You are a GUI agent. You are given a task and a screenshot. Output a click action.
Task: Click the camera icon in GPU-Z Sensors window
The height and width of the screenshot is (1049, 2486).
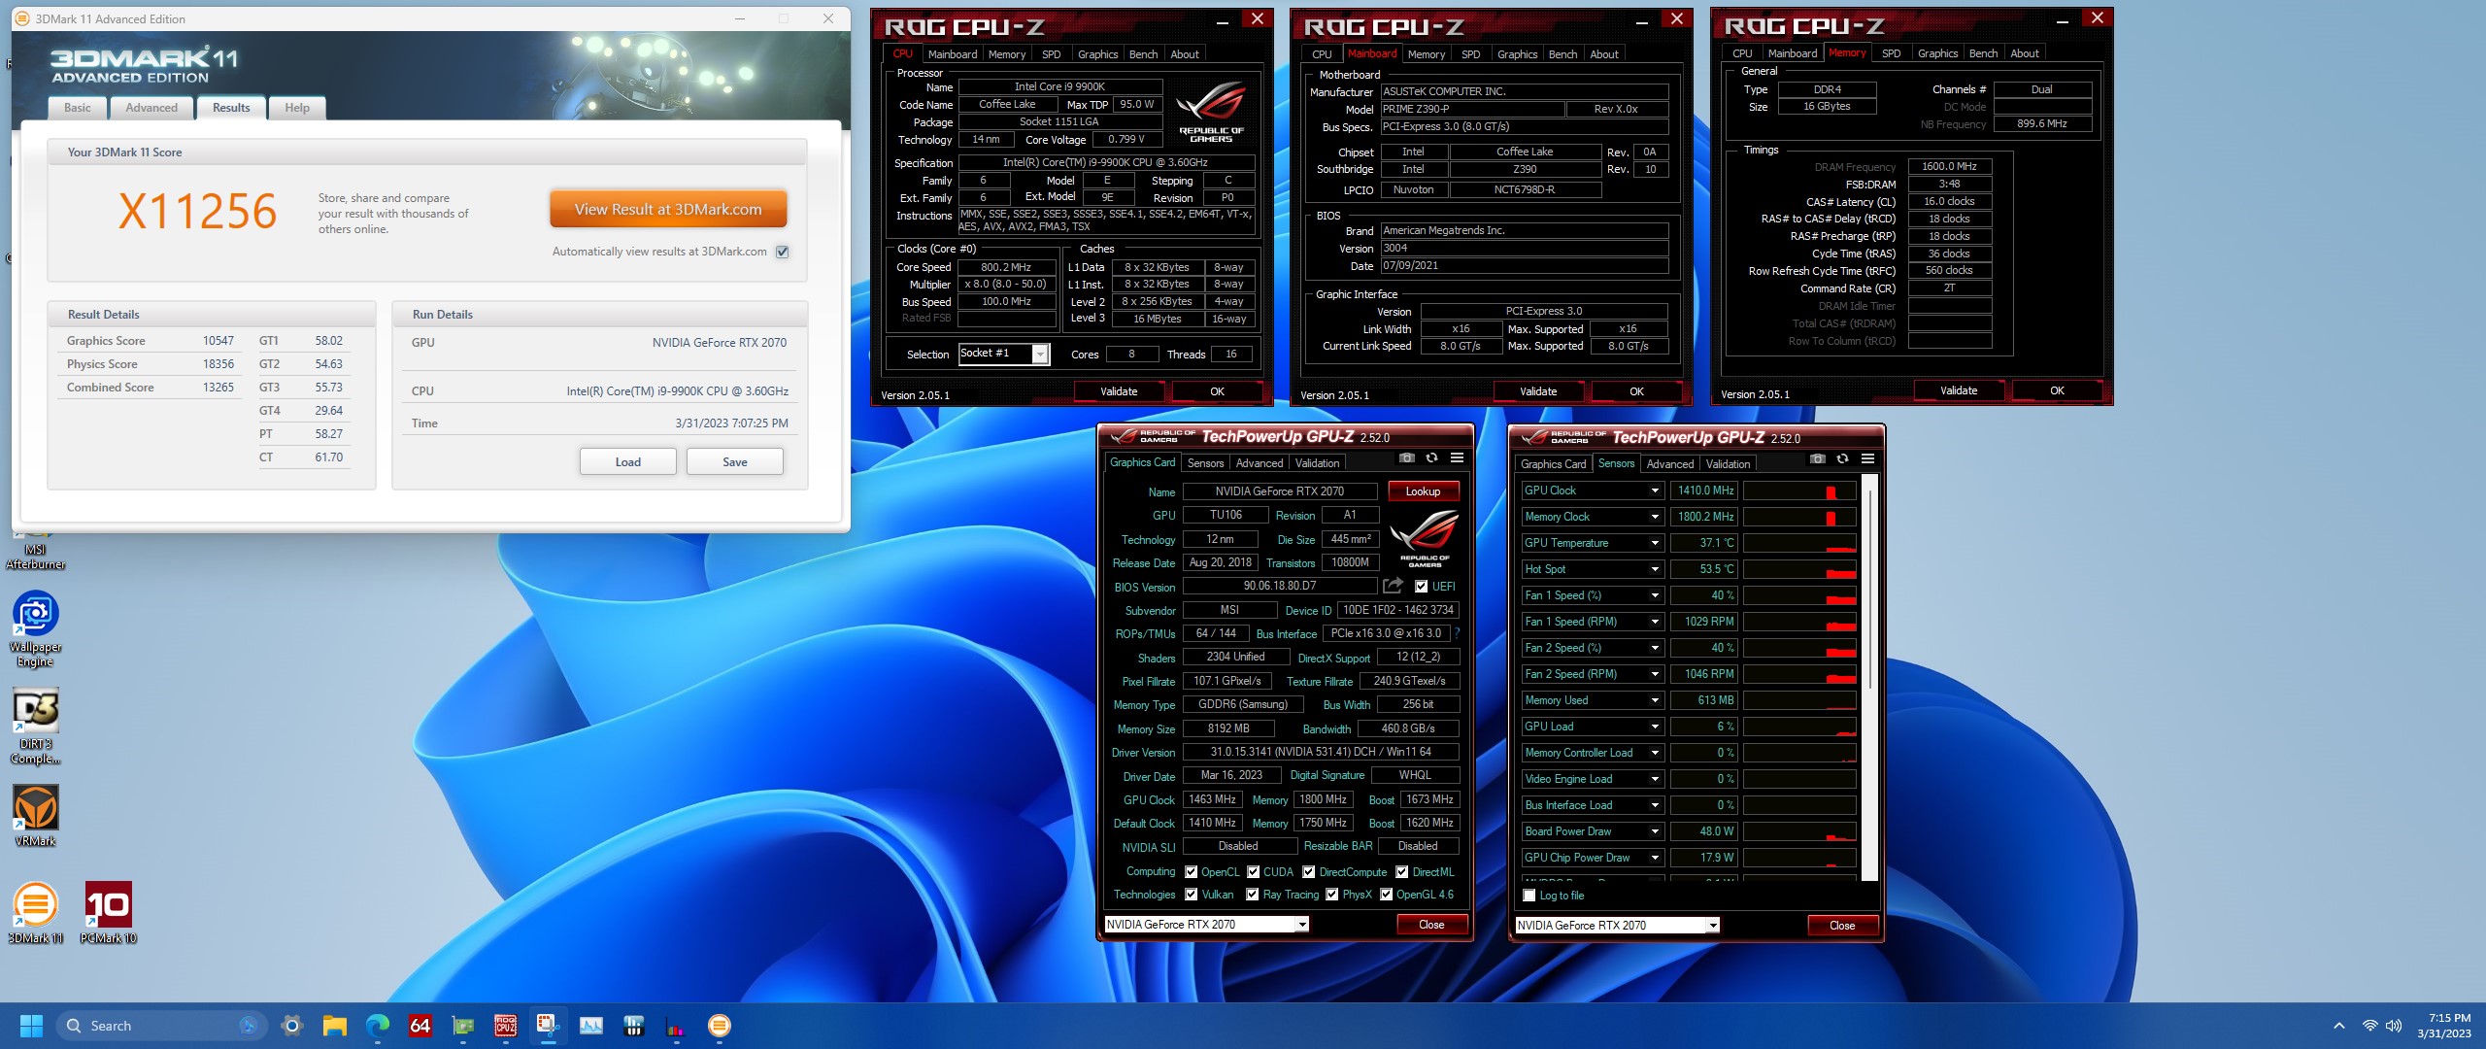click(1817, 458)
